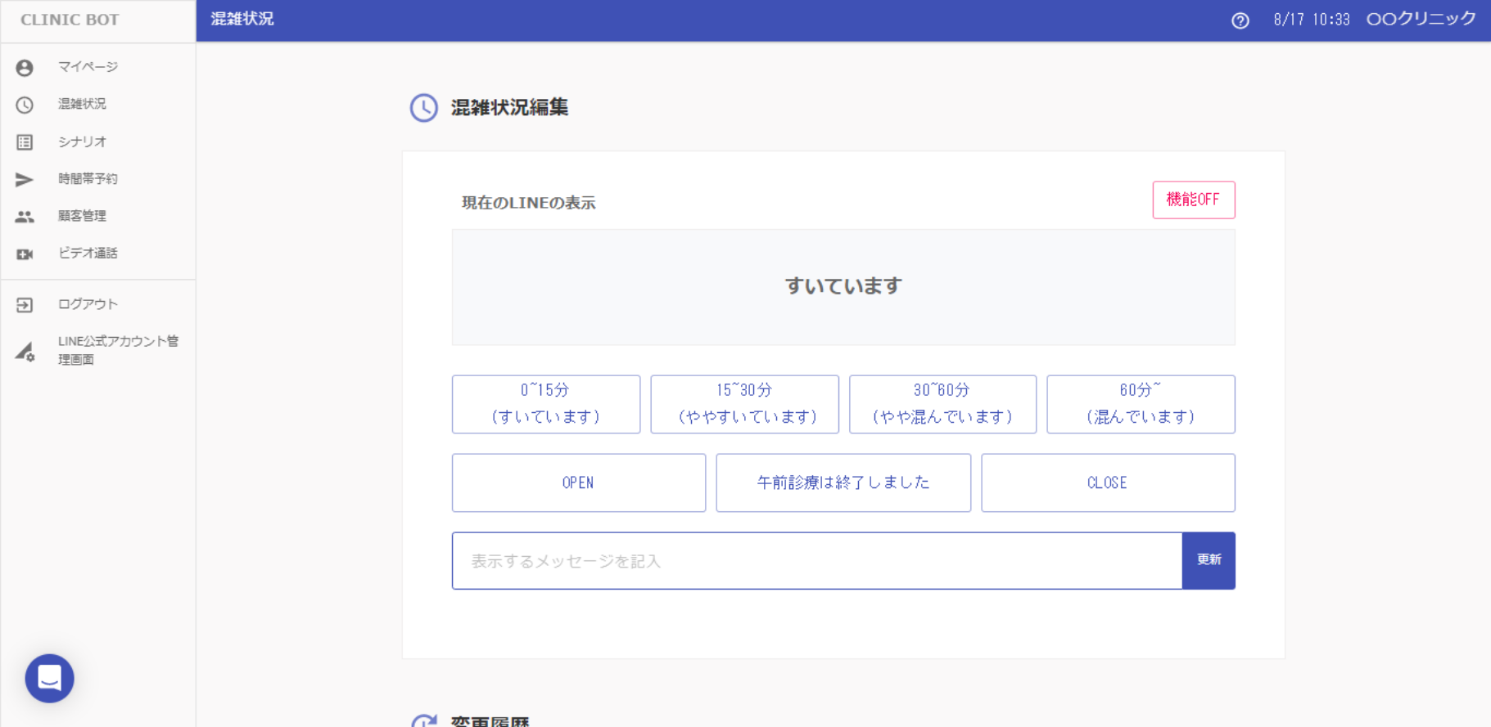
Task: Set clinic status to CLOSE
Action: [1107, 482]
